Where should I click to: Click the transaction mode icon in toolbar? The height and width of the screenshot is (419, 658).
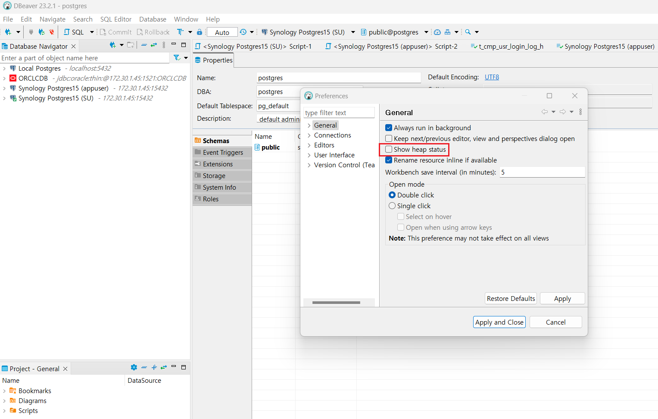pyautogui.click(x=180, y=32)
